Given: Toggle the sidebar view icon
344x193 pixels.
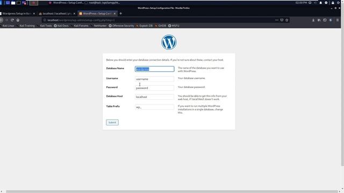Looking at the screenshot, I should pyautogui.click(x=325, y=20).
